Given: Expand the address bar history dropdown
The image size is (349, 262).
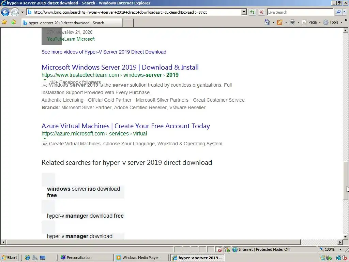Looking at the screenshot, I should tap(244, 12).
